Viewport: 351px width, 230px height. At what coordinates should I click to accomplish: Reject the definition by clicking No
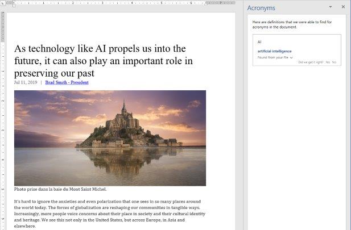click(334, 62)
